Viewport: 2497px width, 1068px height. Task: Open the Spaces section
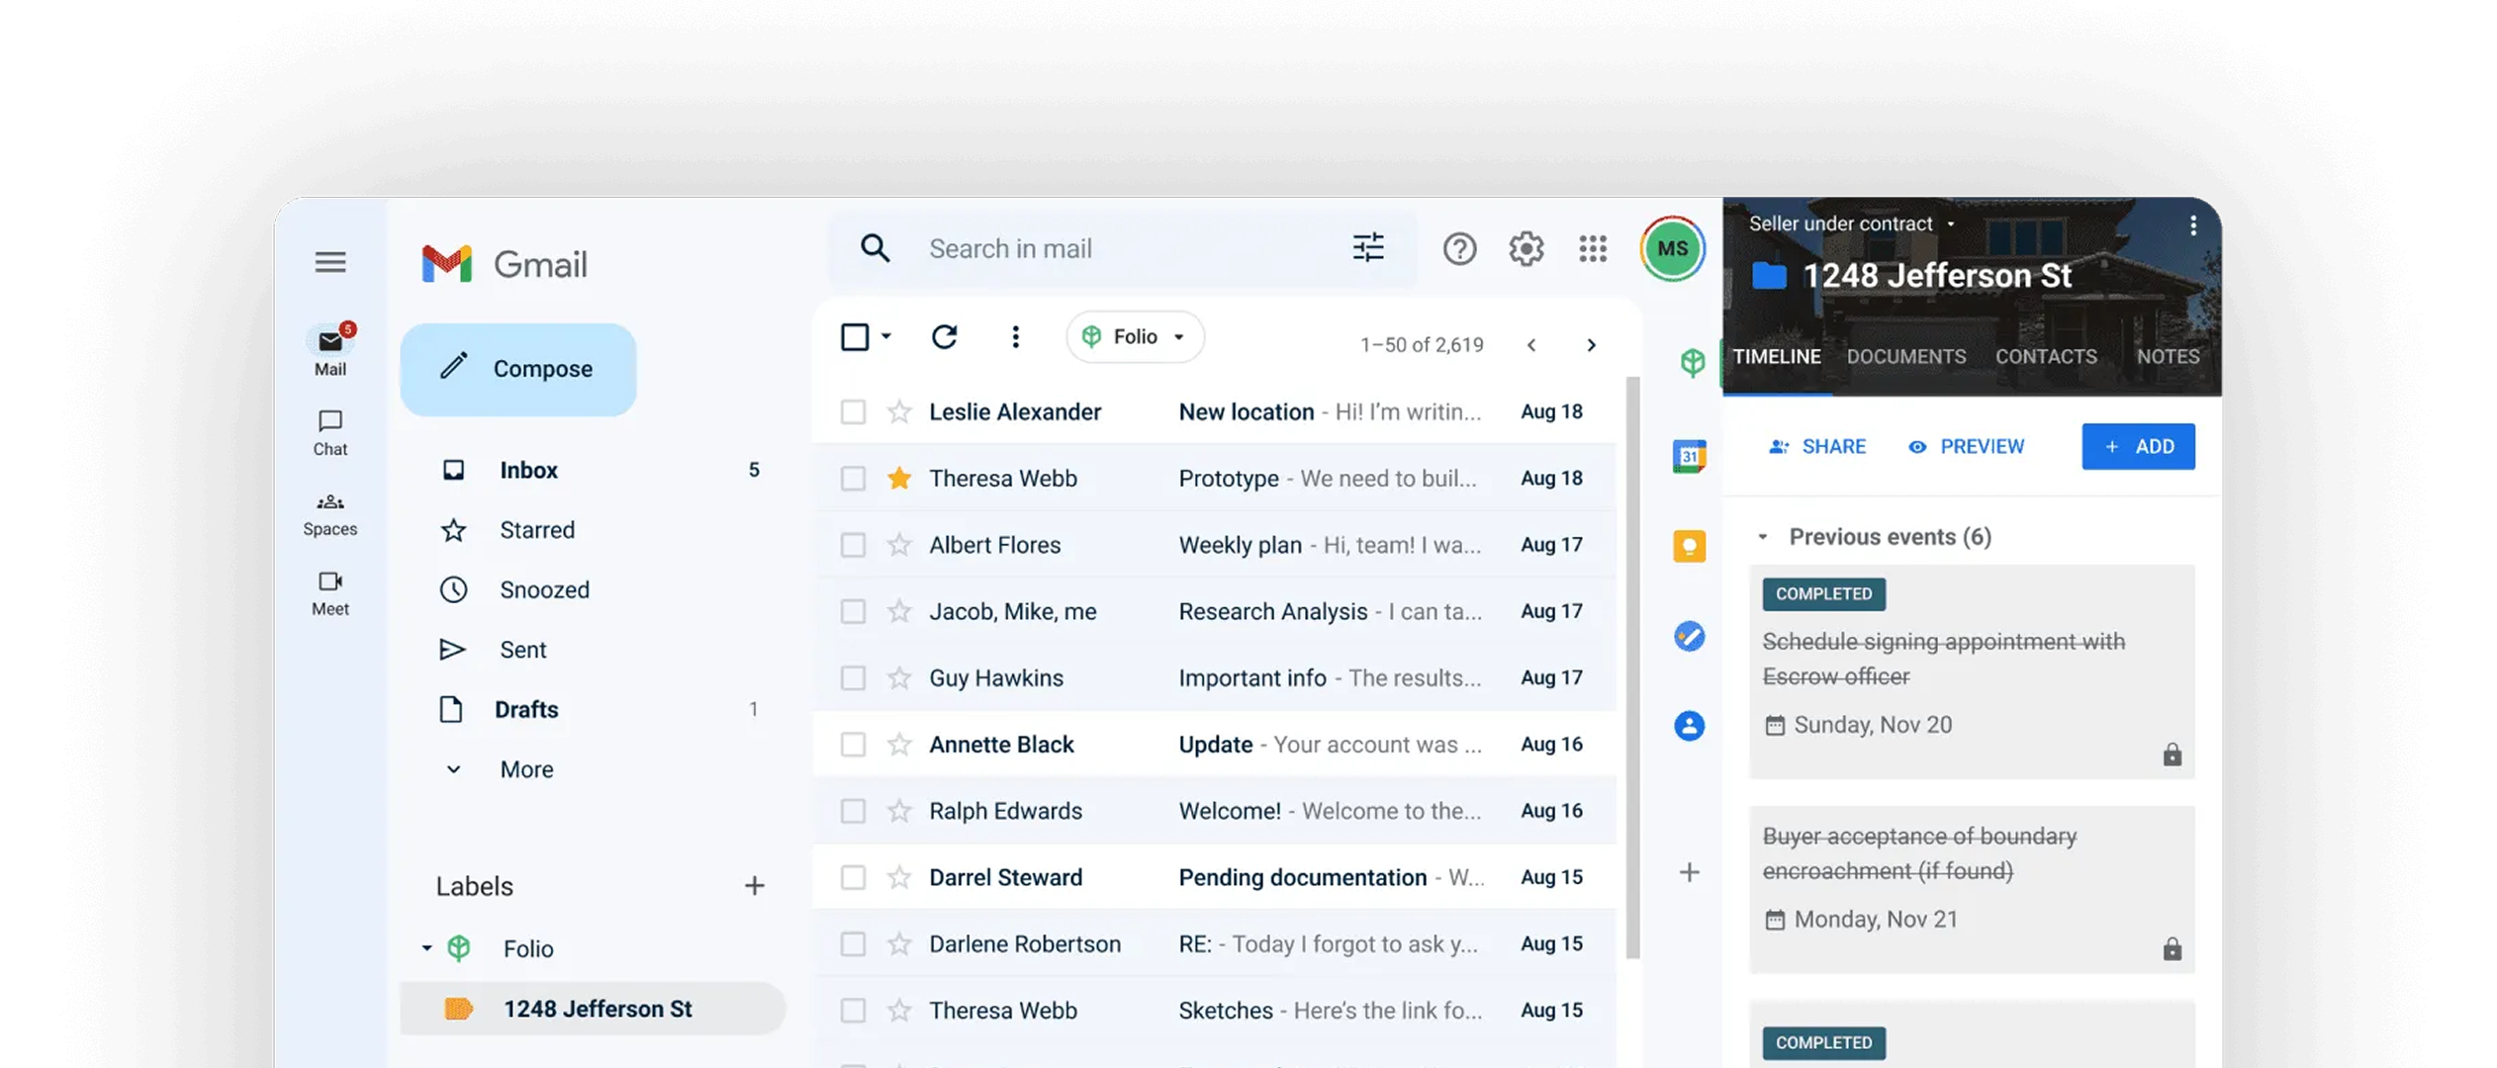click(x=330, y=513)
